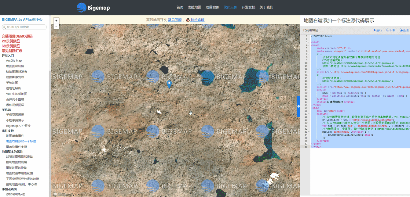Open the 常见问题 link above map
This screenshot has height=197, width=410.
click(x=175, y=20)
